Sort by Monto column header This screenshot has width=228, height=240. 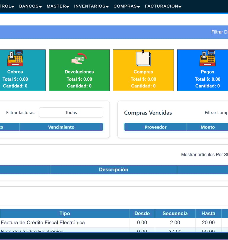click(x=208, y=127)
